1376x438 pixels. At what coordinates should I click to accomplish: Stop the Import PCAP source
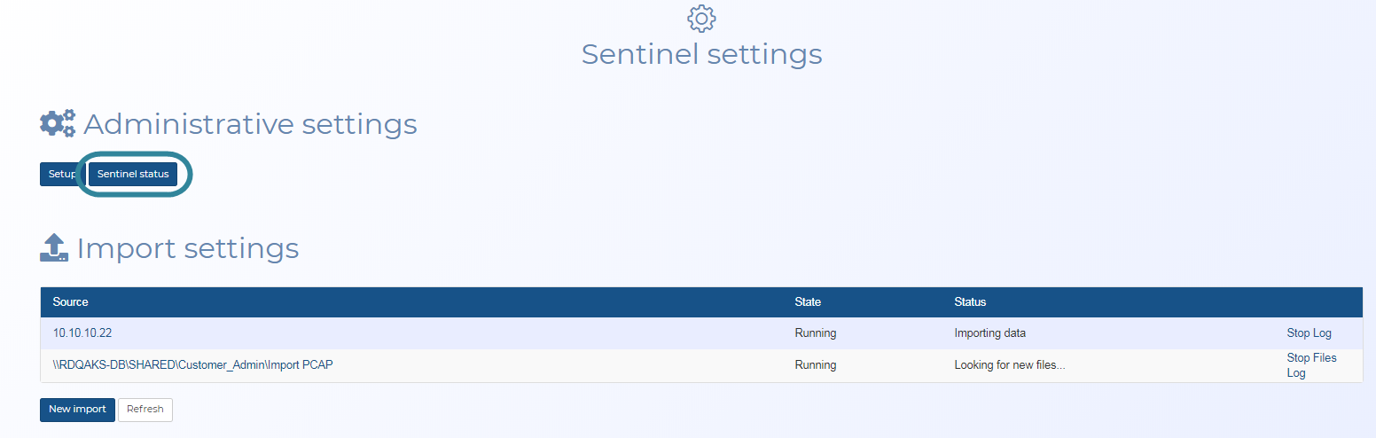point(1298,358)
